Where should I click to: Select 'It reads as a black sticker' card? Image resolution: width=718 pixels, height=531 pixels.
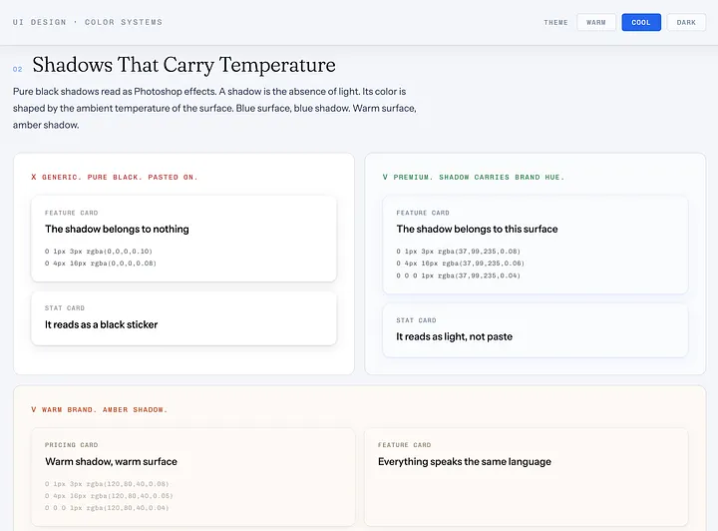click(183, 318)
